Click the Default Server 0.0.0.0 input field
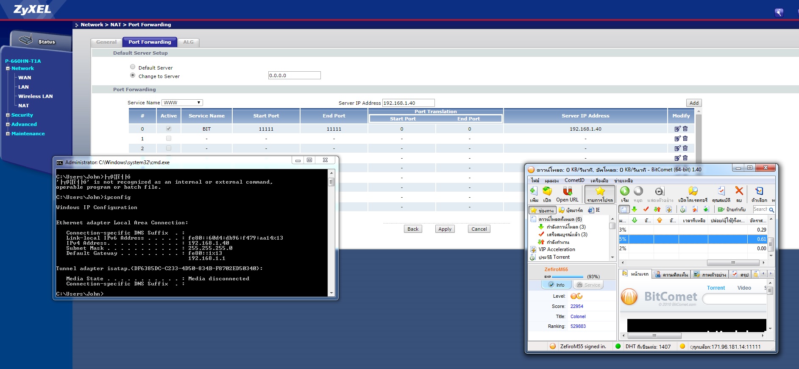The width and height of the screenshot is (799, 369). pos(295,75)
